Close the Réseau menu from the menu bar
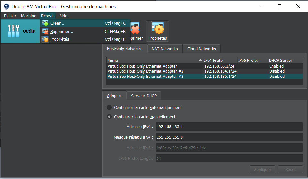The width and height of the screenshot is (308, 179). (x=47, y=16)
